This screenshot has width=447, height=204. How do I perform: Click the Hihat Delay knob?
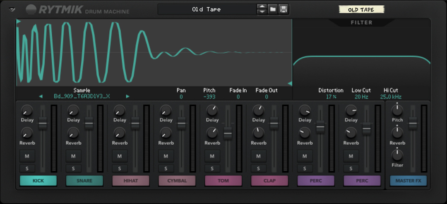[120, 110]
